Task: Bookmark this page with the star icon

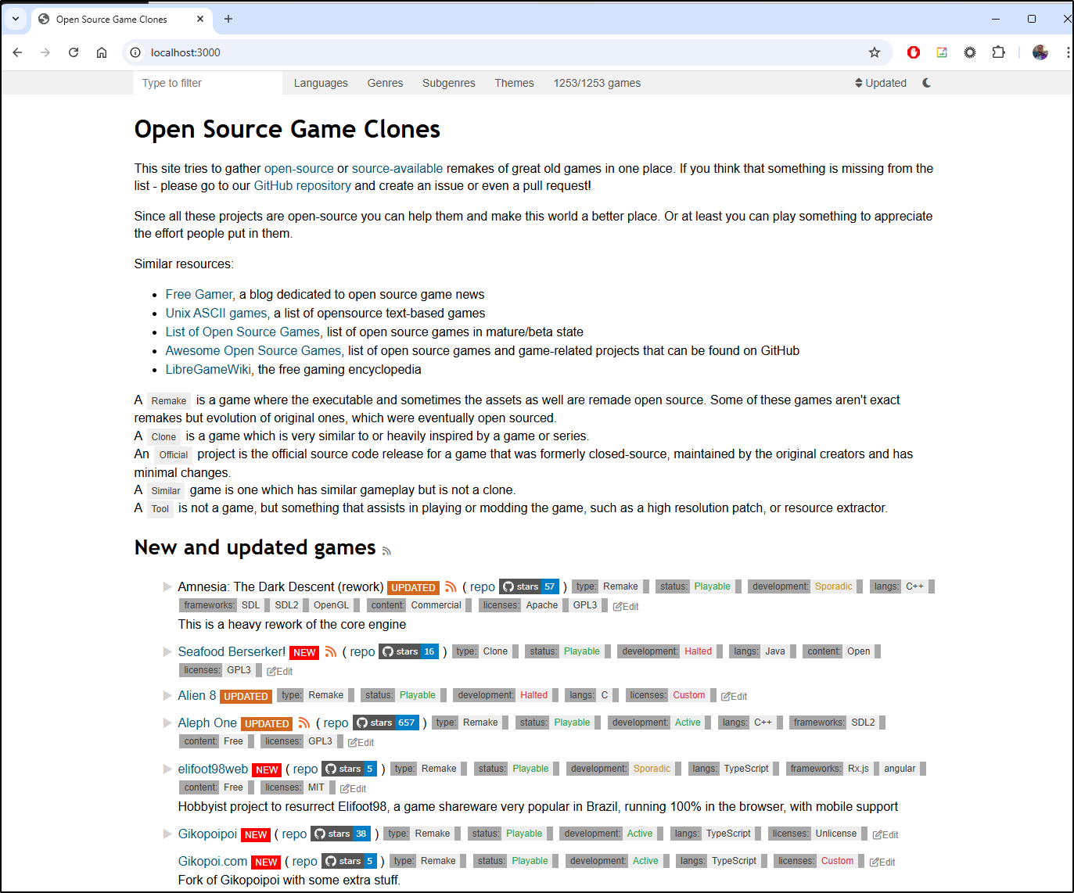Action: click(x=875, y=52)
